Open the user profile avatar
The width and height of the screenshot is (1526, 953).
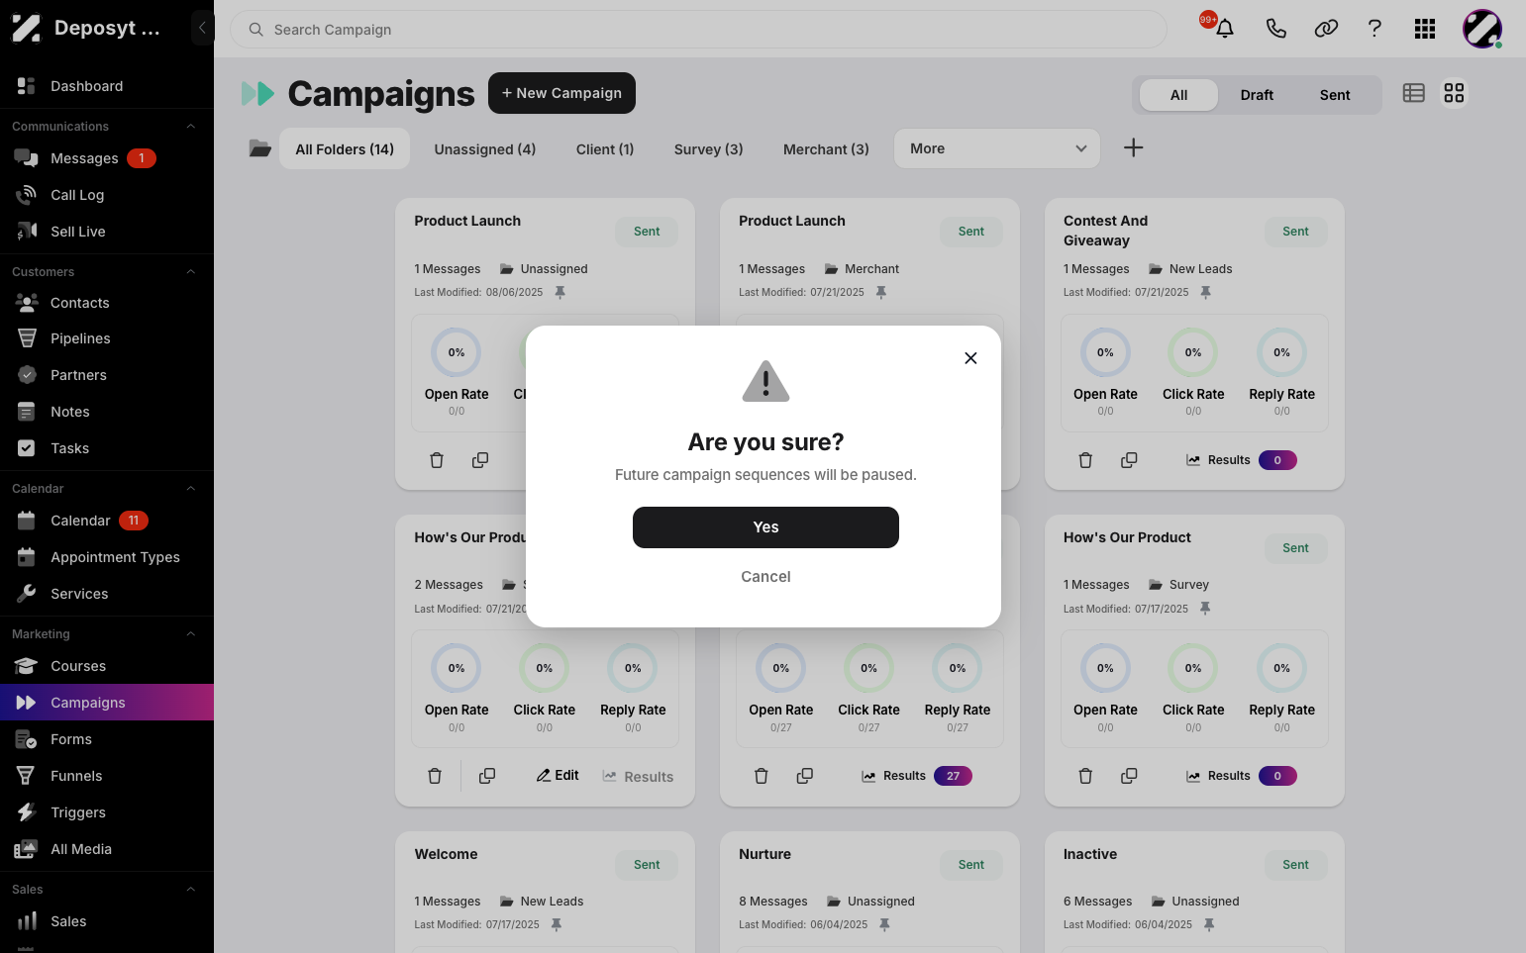[1482, 29]
